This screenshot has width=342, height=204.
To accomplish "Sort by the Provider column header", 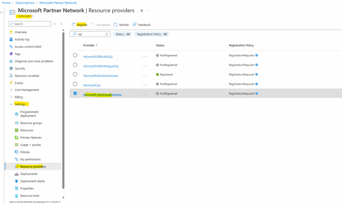I will point(90,45).
